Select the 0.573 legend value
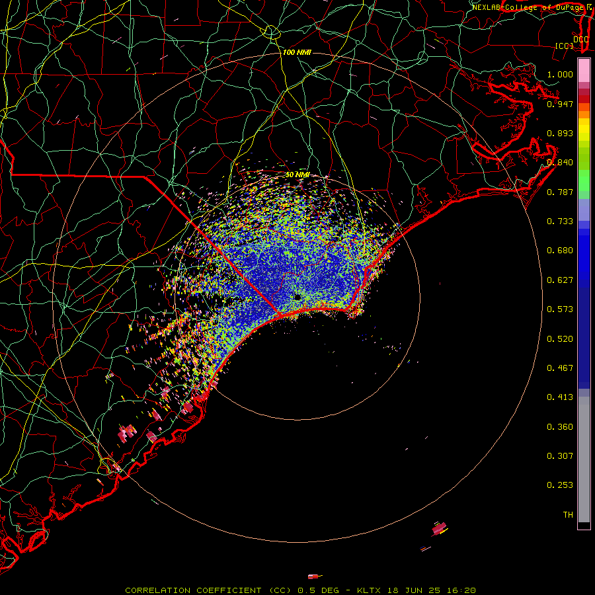Viewport: 595px width, 595px height. pyautogui.click(x=560, y=309)
